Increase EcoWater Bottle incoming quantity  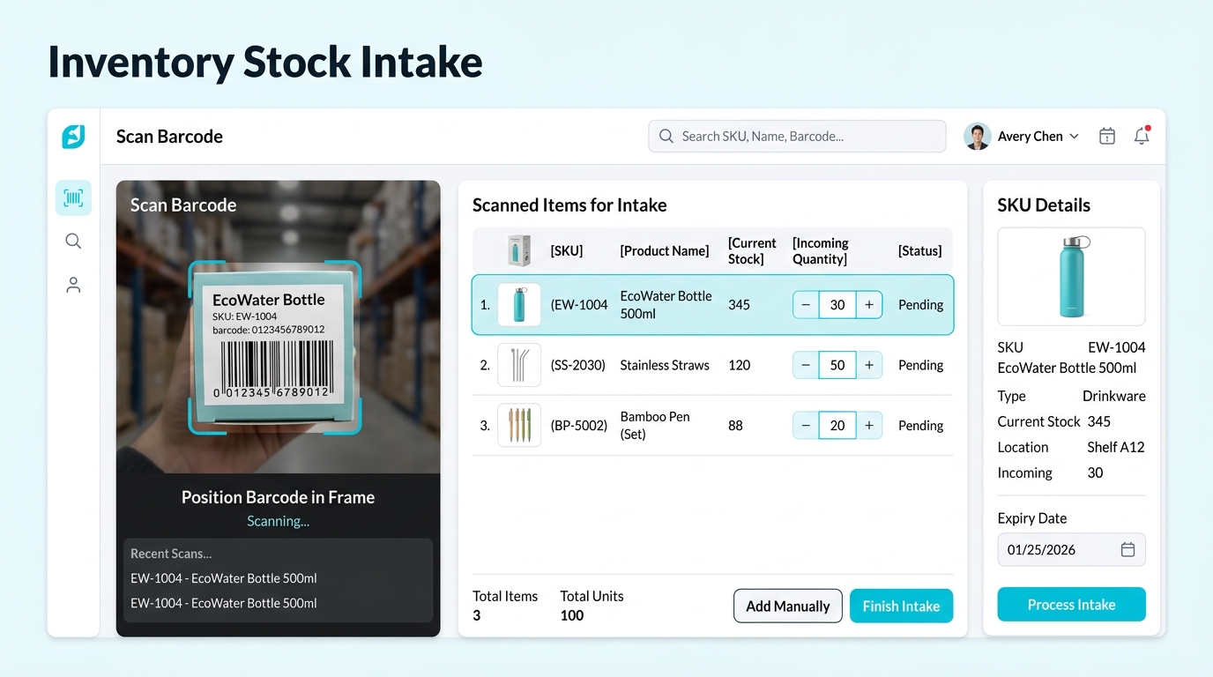pyautogui.click(x=869, y=305)
